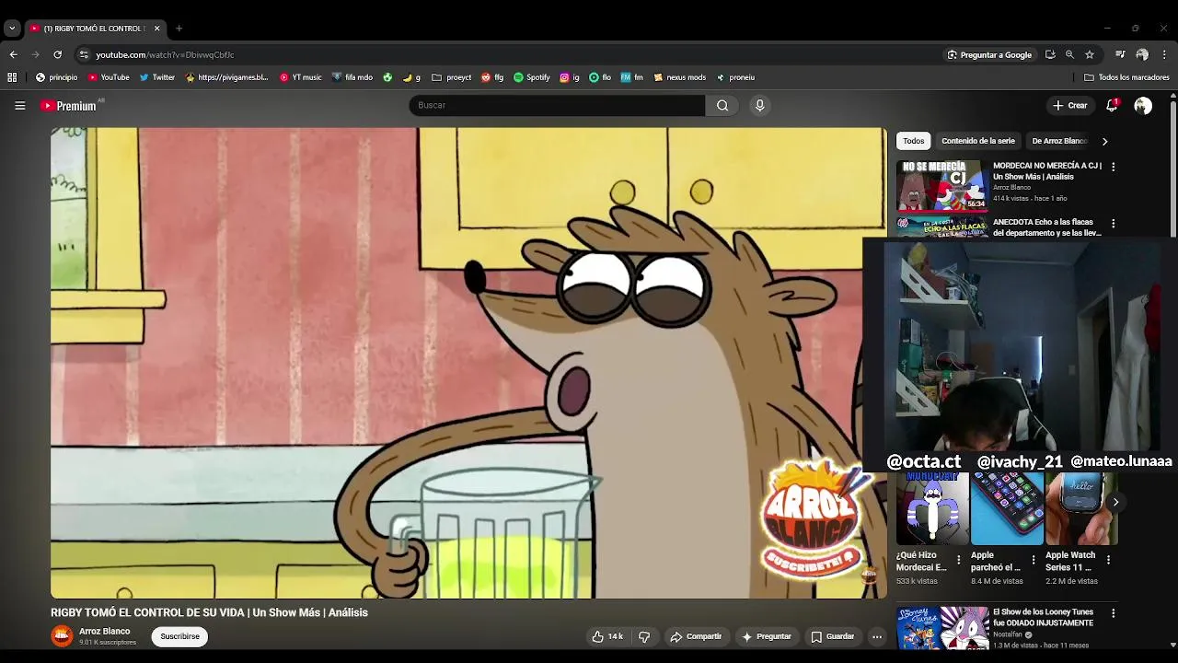This screenshot has width=1178, height=663.
Task: Open the tab search dropdown
Action: click(12, 29)
